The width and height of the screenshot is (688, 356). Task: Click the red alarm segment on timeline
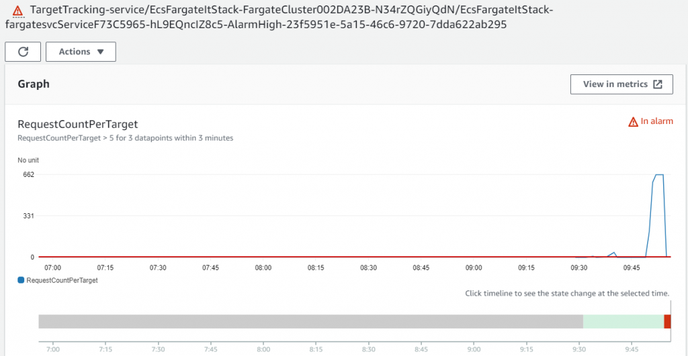[x=667, y=321]
